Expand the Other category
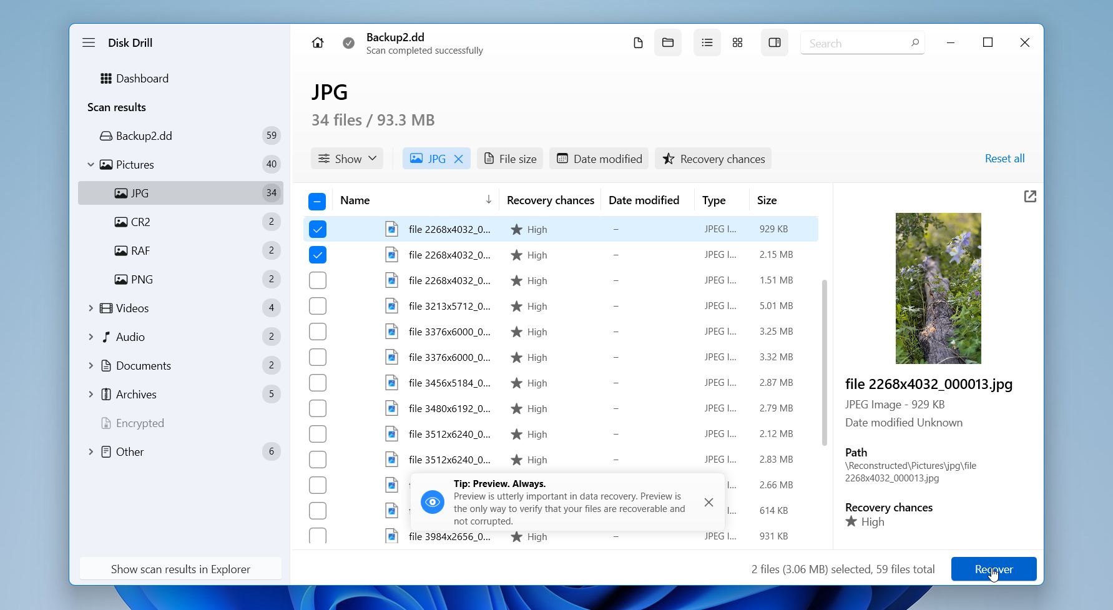 (x=91, y=451)
